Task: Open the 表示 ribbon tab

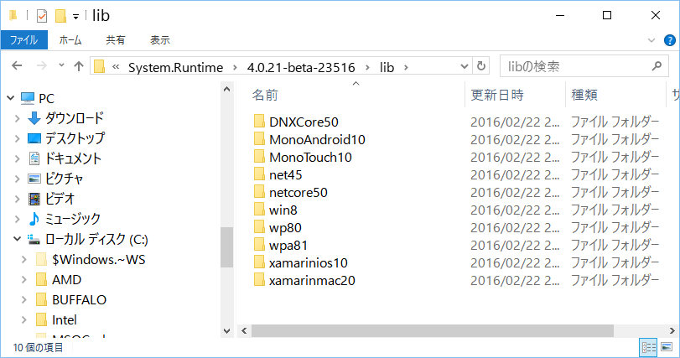Action: click(160, 40)
